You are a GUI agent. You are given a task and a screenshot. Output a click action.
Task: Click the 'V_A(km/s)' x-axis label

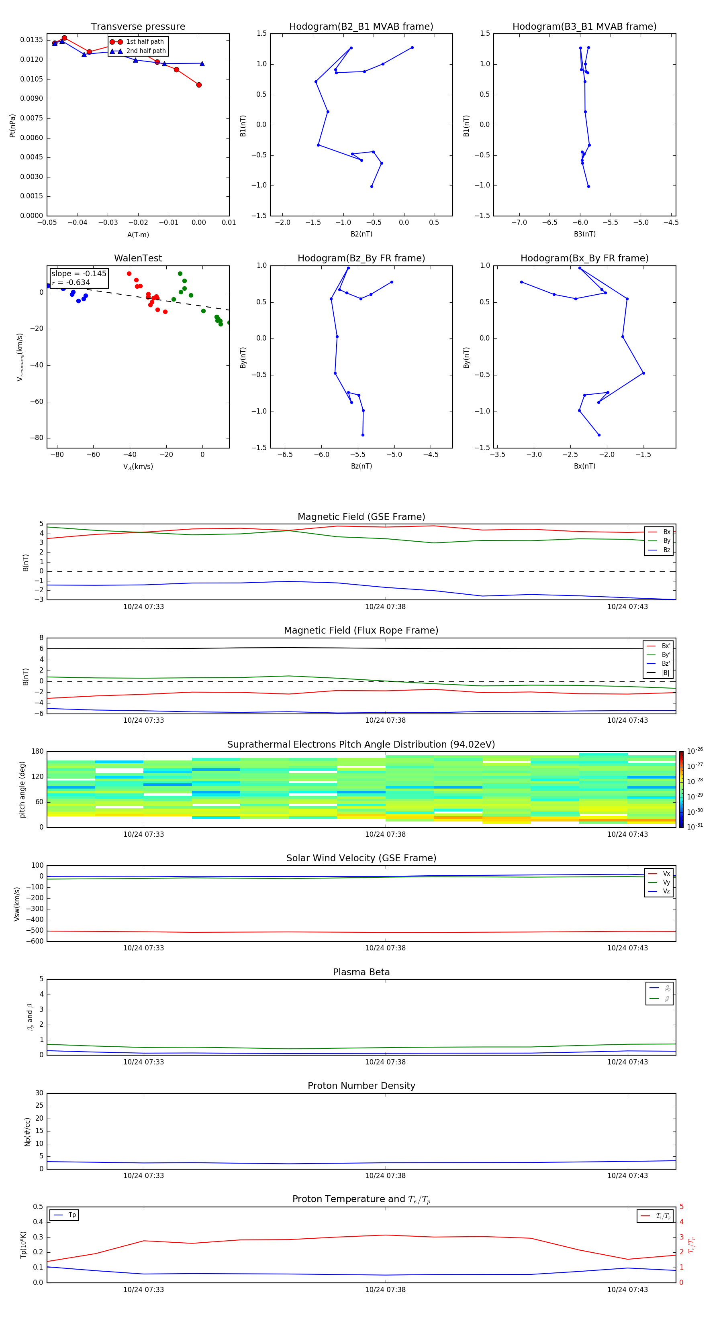point(138,467)
